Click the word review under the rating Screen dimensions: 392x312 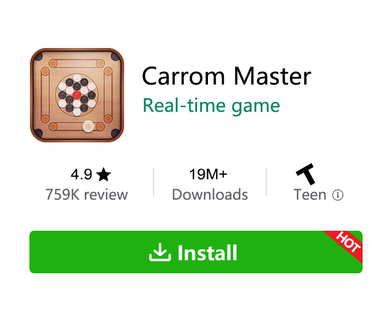106,195
